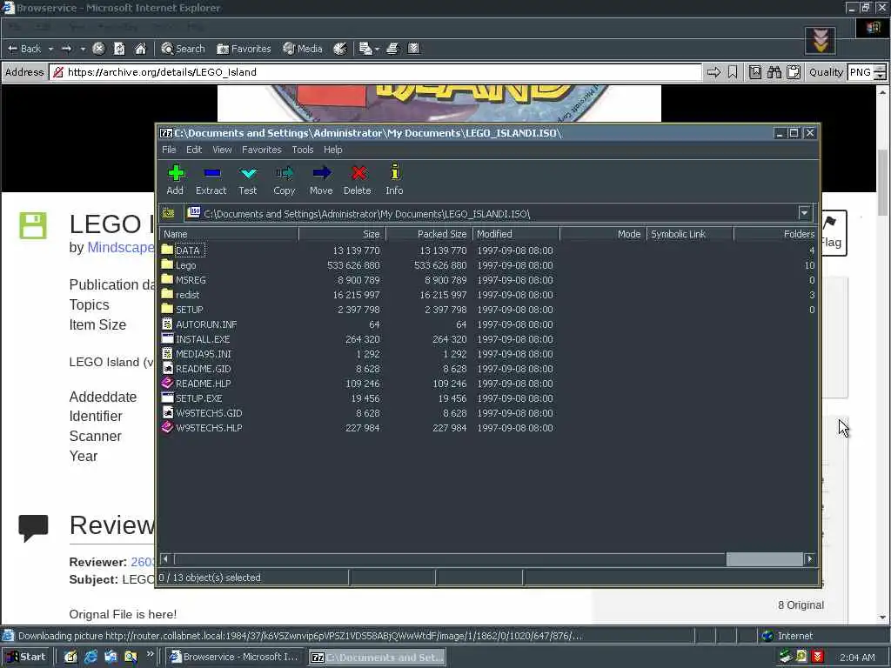Click the Flag button on archive page

coord(833,233)
